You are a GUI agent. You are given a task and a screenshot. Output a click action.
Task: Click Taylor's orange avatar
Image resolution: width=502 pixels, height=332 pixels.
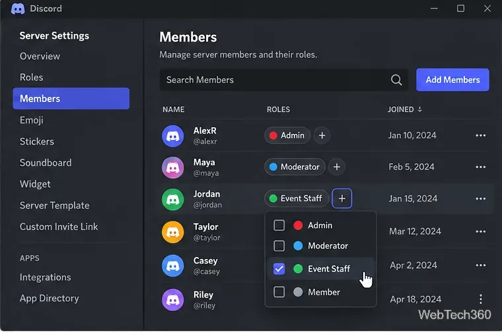click(173, 232)
